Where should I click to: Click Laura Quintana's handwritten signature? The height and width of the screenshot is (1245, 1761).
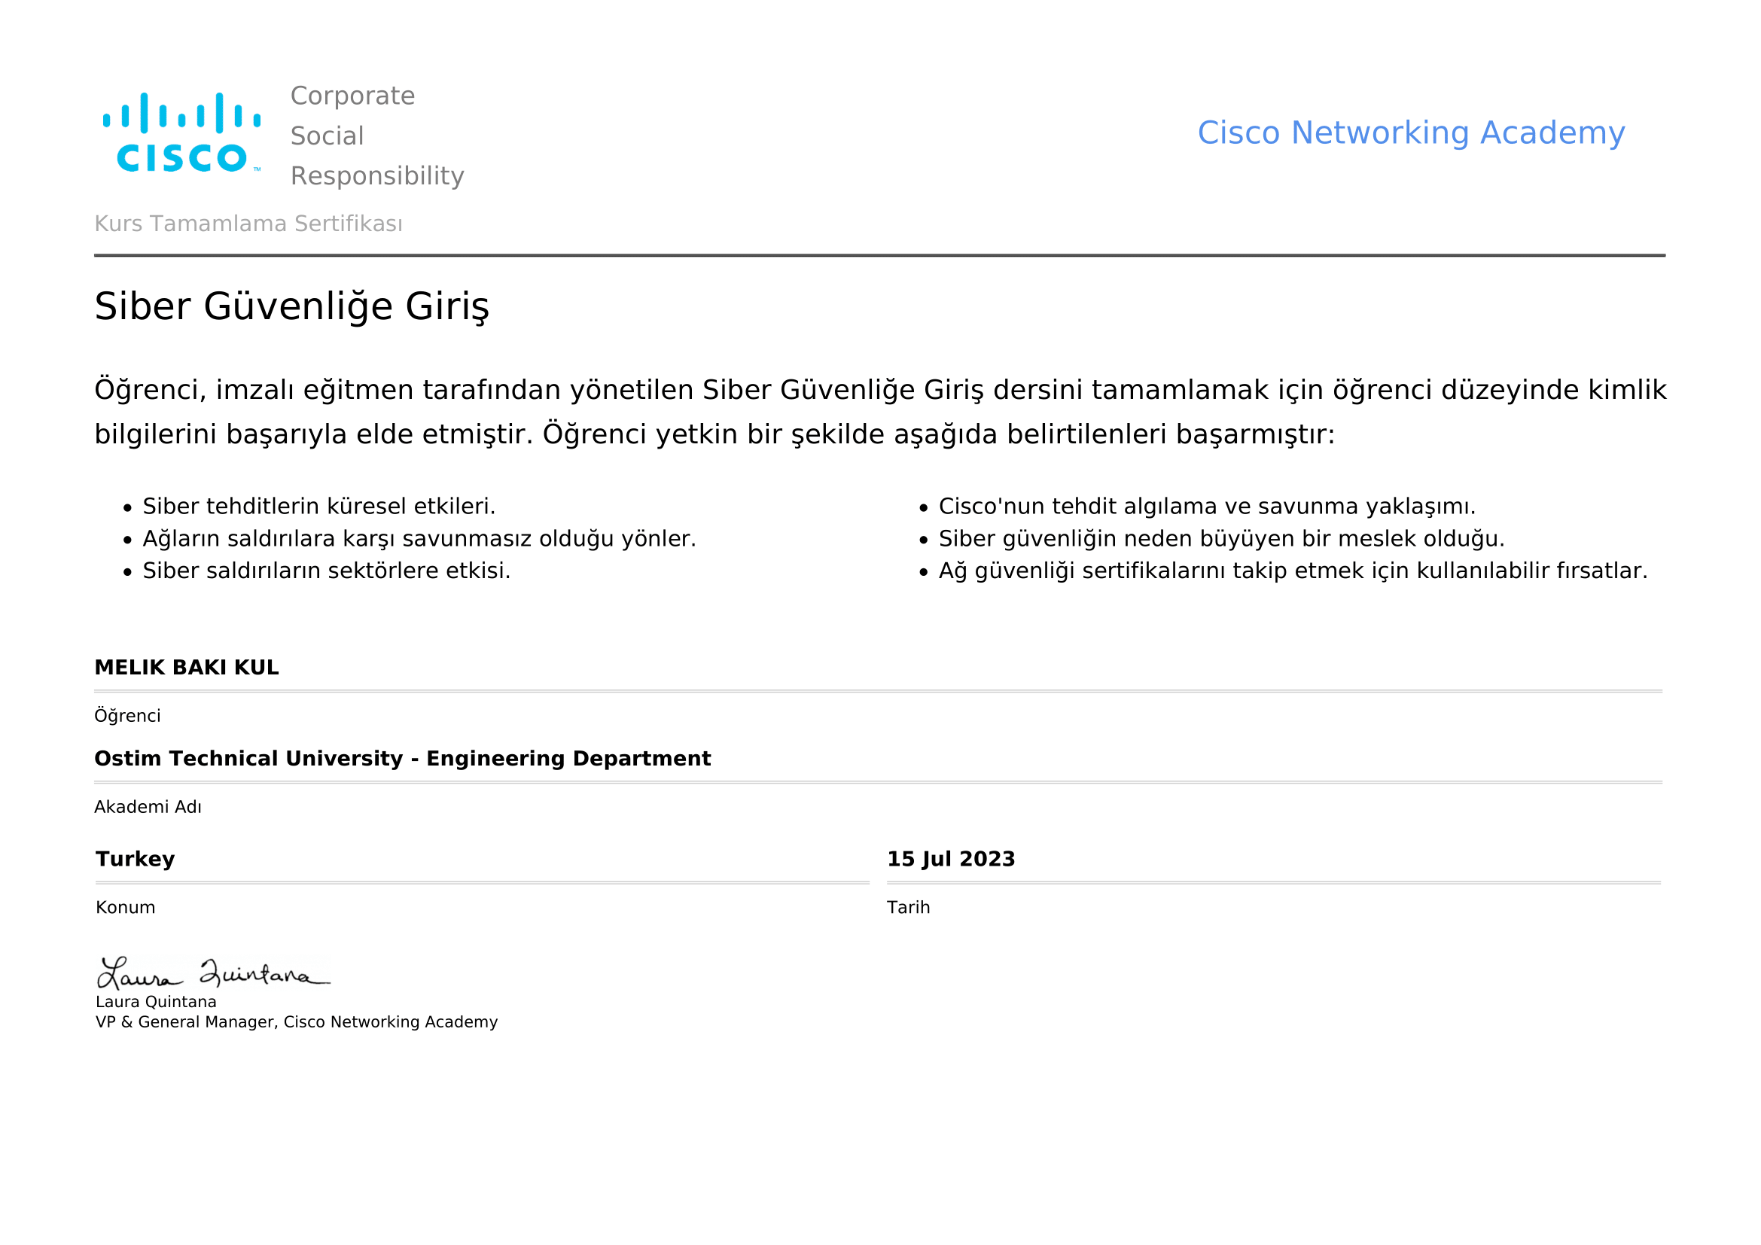click(212, 973)
